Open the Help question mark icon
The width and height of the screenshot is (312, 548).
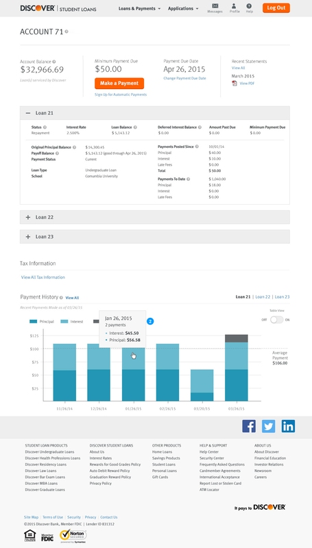pyautogui.click(x=249, y=6)
